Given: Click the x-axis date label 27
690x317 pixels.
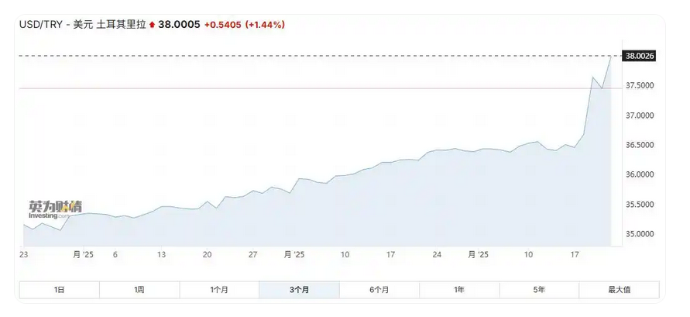Looking at the screenshot, I should [253, 254].
